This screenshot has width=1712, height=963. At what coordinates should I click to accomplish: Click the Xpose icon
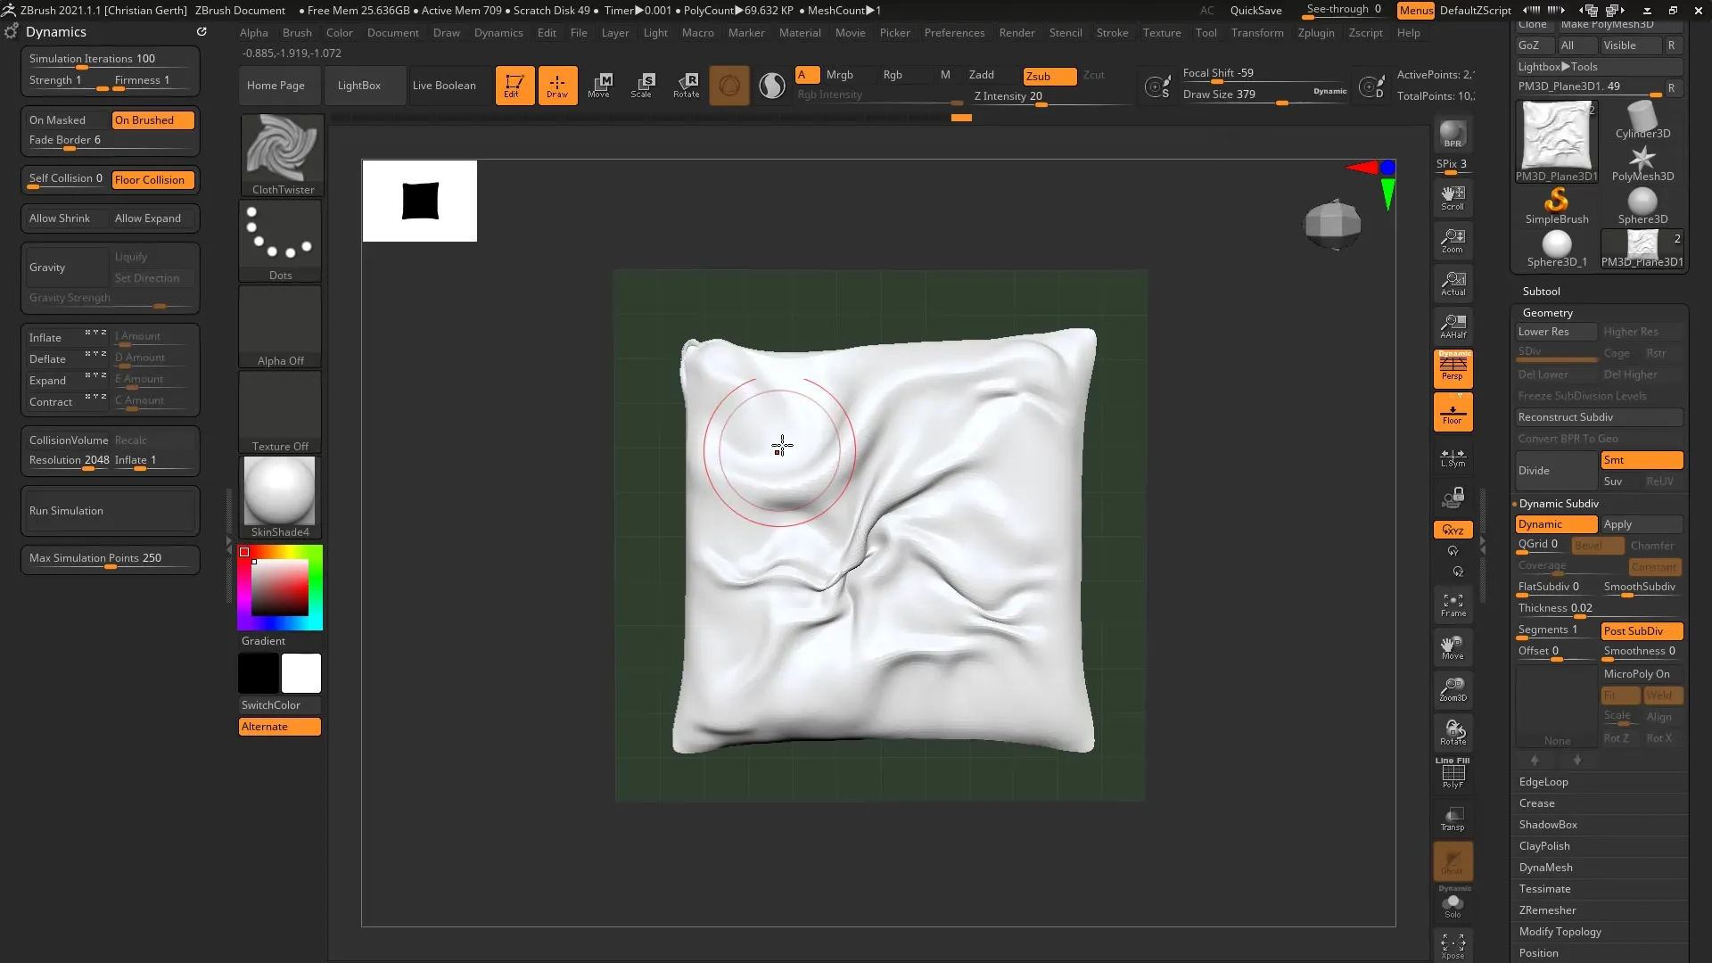1453,945
